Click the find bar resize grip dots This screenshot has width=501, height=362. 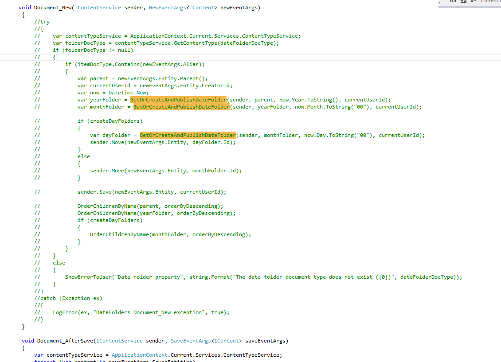tap(441, 4)
